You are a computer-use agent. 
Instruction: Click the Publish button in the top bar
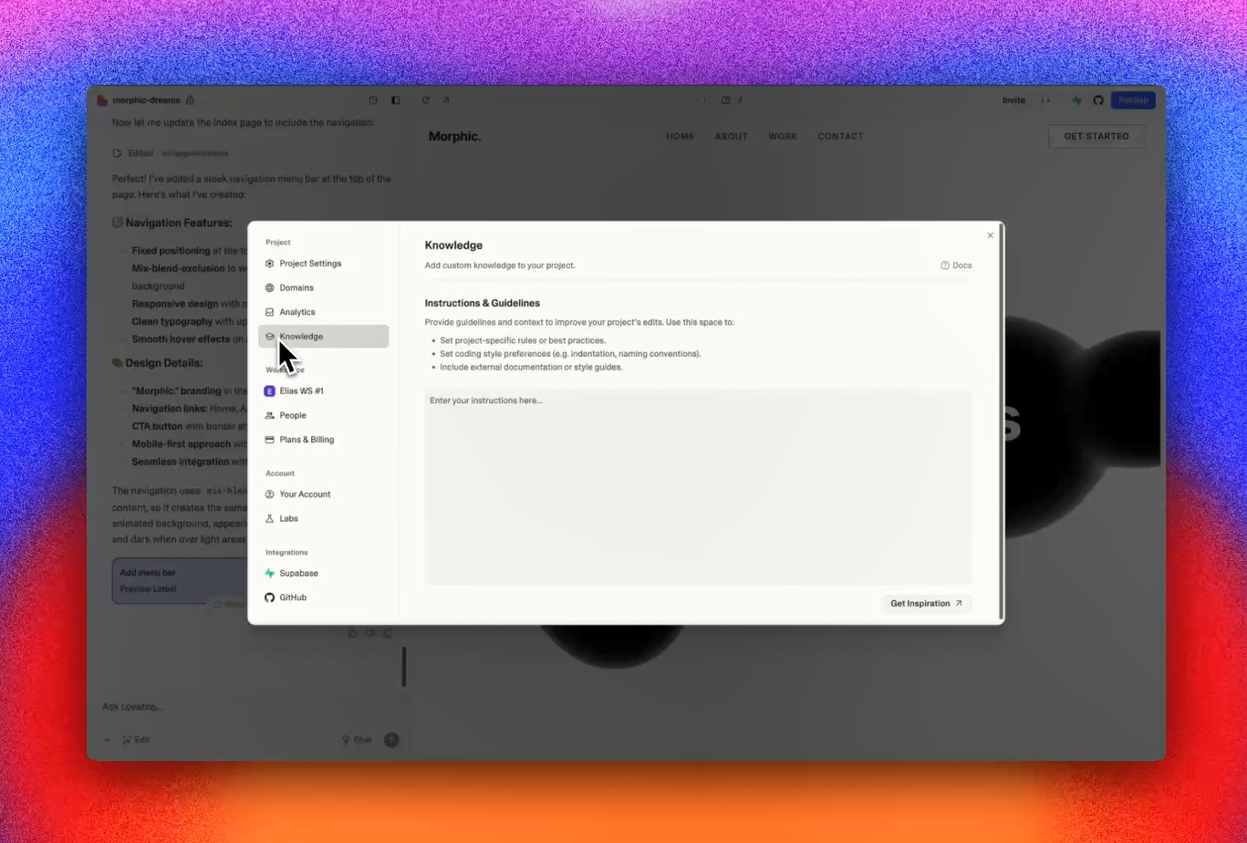point(1133,100)
